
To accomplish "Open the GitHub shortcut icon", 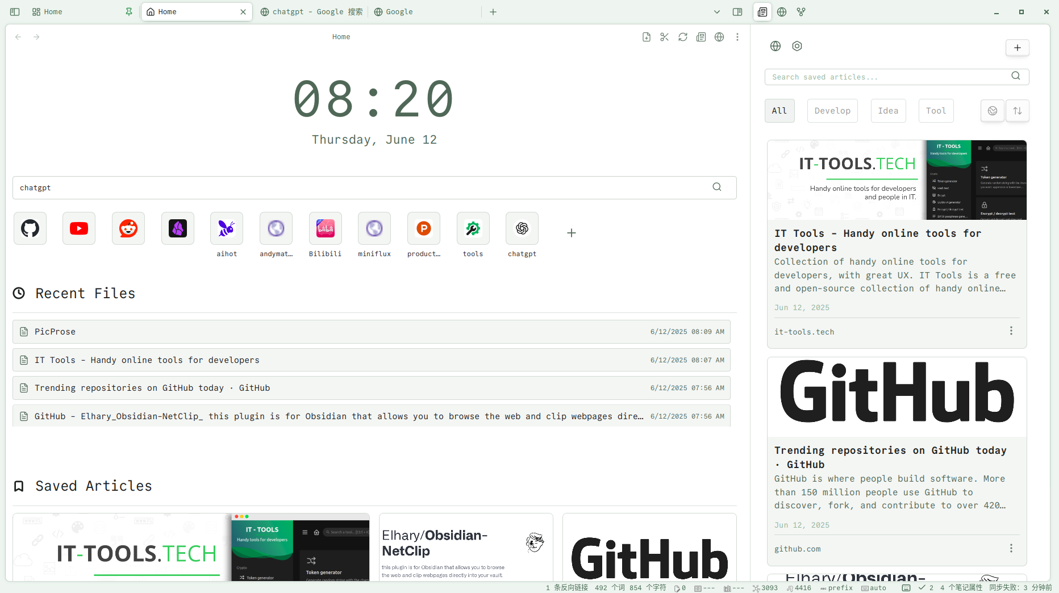I will [x=30, y=228].
